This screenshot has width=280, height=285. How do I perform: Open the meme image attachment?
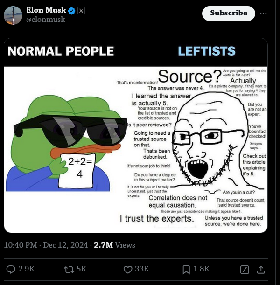136,135
